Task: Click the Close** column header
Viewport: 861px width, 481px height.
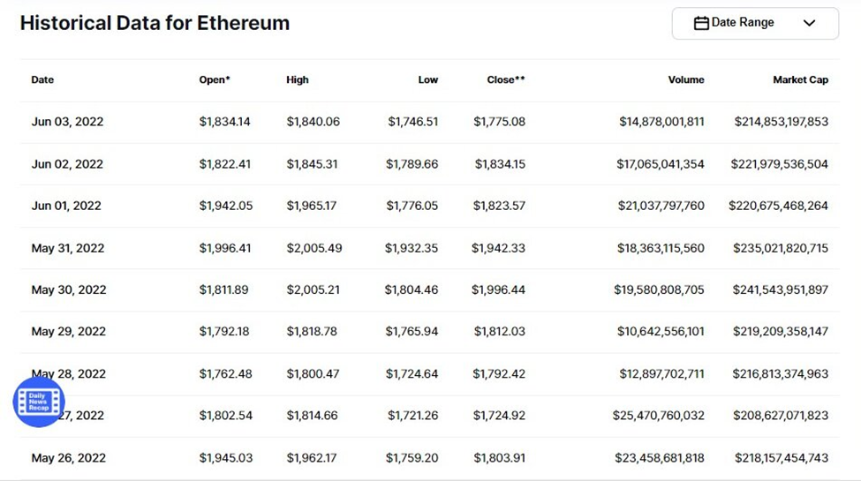Action: tap(506, 79)
